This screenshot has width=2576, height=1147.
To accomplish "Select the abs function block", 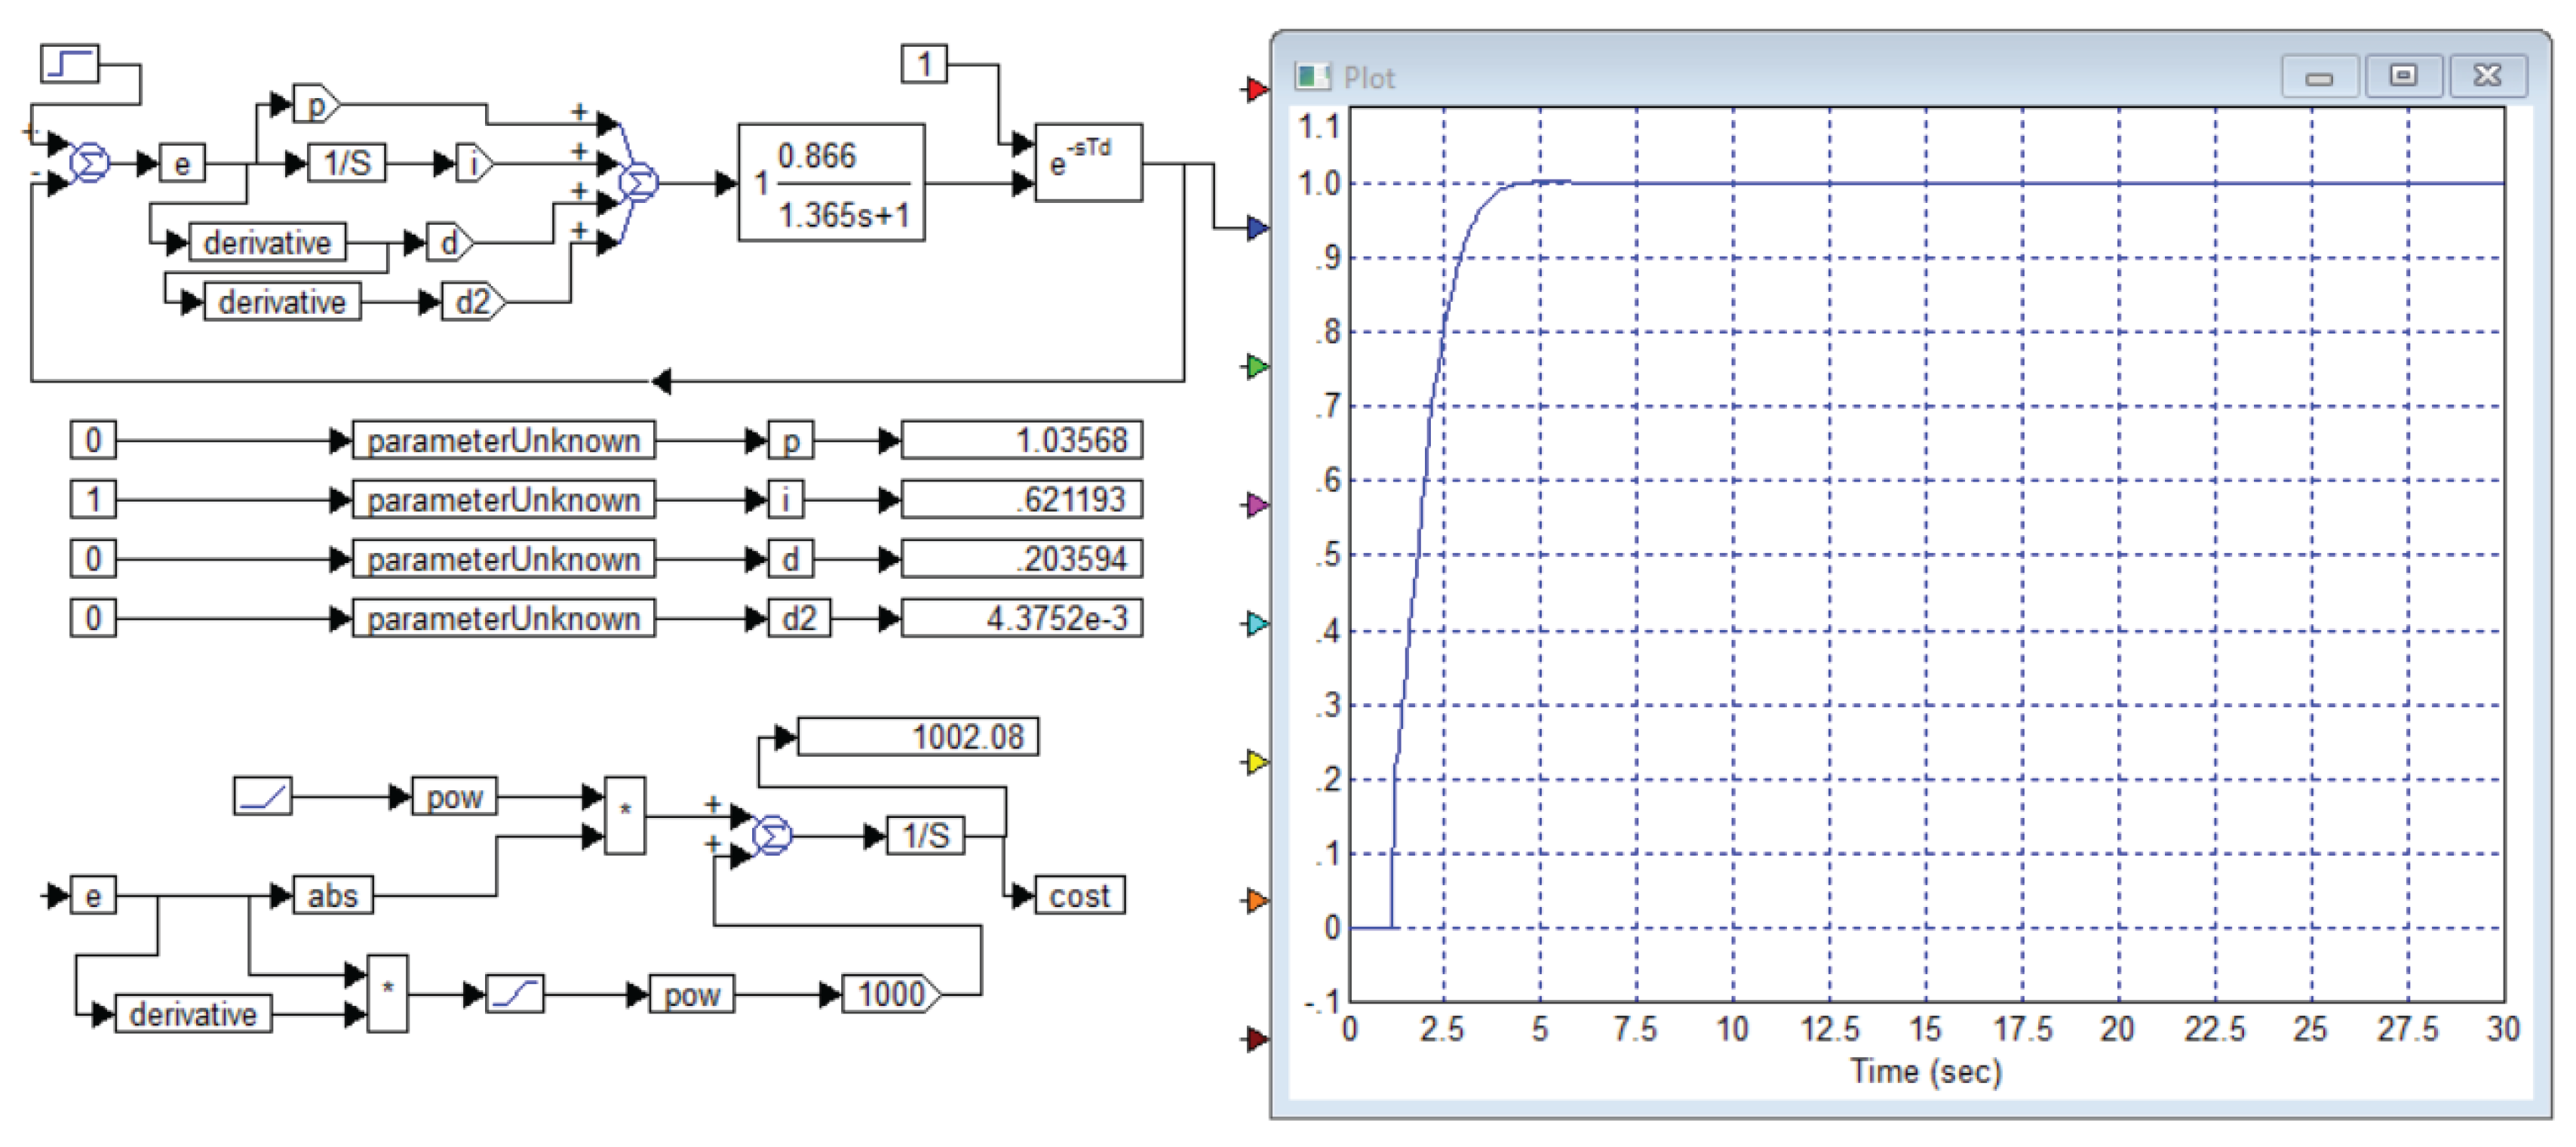I will tap(332, 895).
